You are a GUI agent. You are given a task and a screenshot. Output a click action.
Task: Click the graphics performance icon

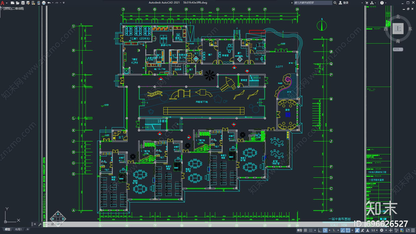click(x=402, y=230)
